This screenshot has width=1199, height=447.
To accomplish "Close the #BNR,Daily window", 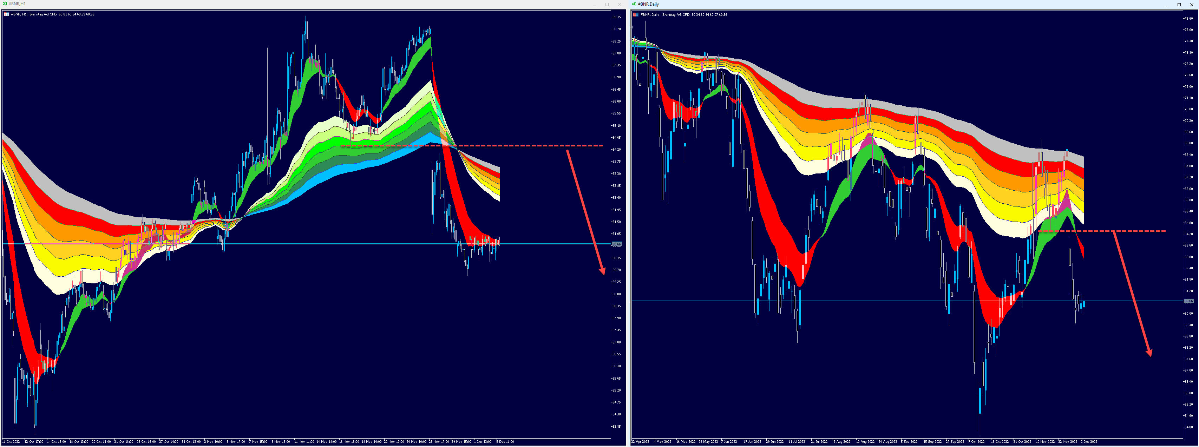I will (x=1192, y=5).
